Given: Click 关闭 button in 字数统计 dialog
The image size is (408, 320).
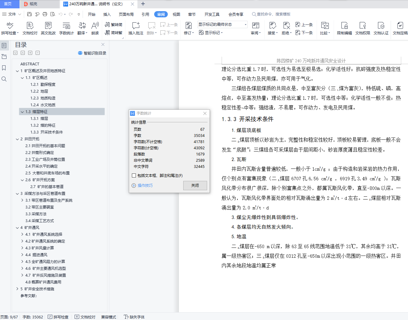Looking at the screenshot, I should coord(195,186).
